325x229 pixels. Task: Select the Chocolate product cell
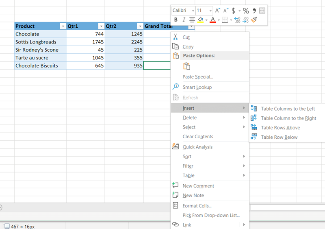pyautogui.click(x=40, y=34)
